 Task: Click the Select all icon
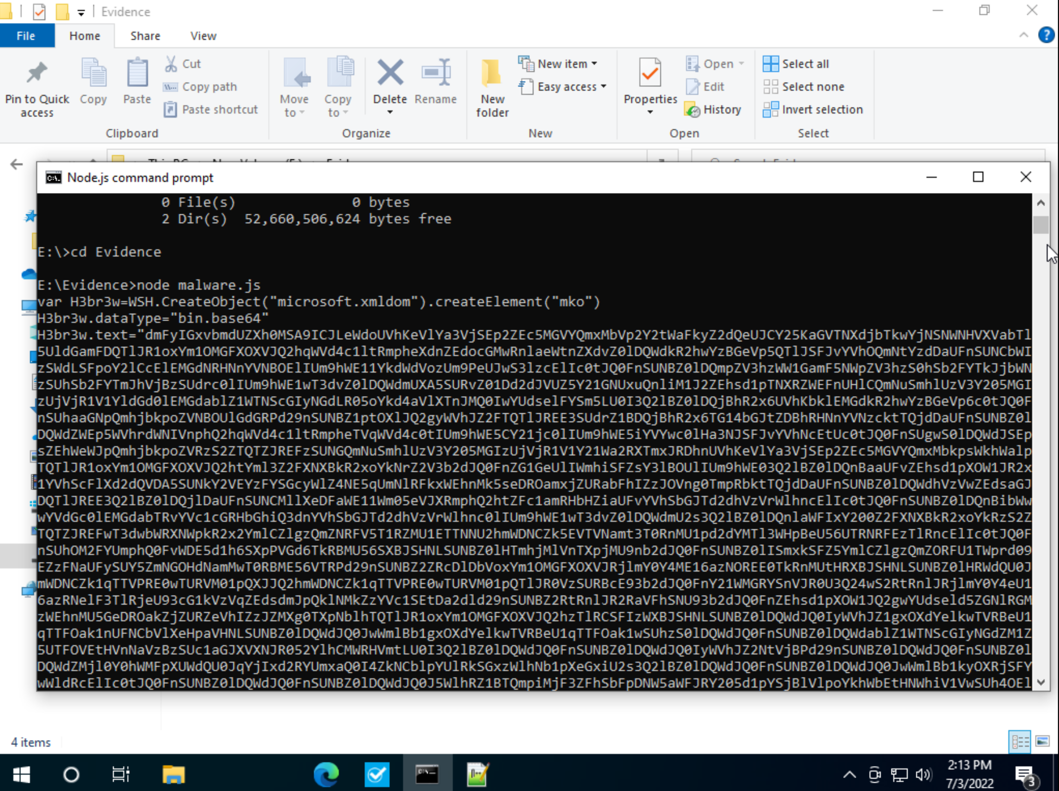pos(770,64)
